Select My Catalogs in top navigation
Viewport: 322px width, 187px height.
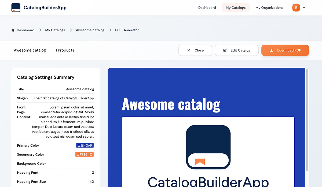click(236, 7)
